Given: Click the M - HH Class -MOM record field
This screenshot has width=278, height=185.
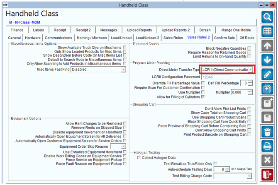Looking at the screenshot, I should click(x=131, y=22).
